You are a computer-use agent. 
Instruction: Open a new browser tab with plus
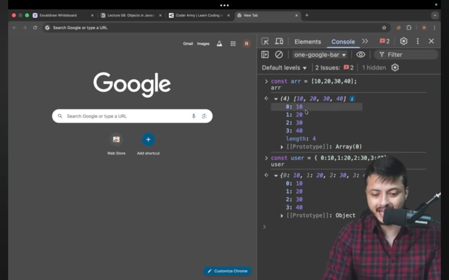tap(307, 15)
